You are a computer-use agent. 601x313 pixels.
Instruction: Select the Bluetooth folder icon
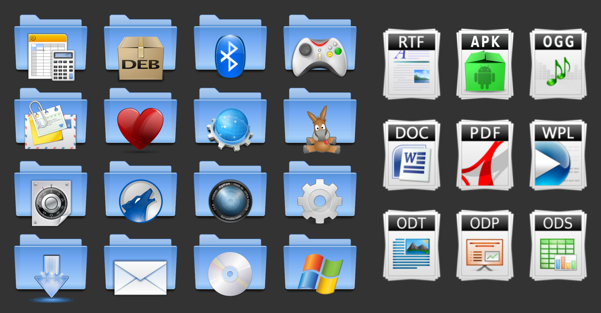pos(230,46)
